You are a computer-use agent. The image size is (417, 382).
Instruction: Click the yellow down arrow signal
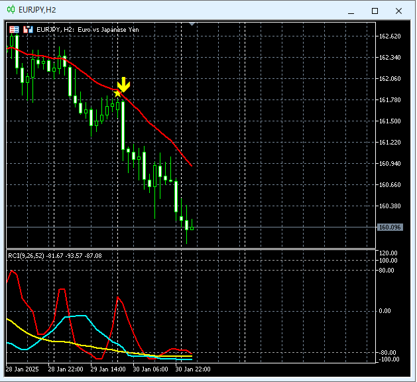pyautogui.click(x=124, y=85)
